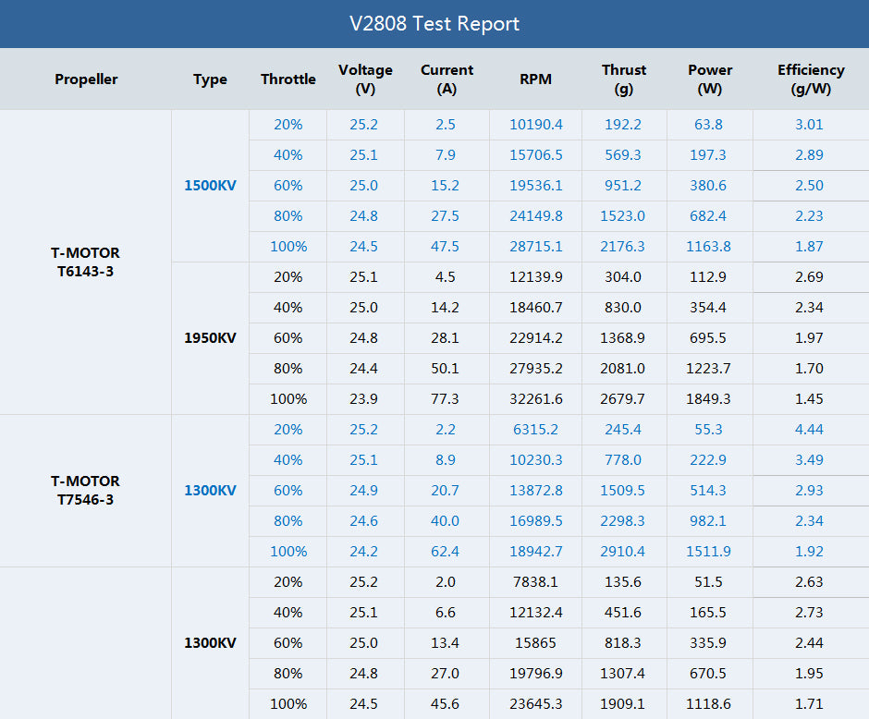Select the RPM value 32261.6
Screen dimensions: 869x719
click(535, 399)
